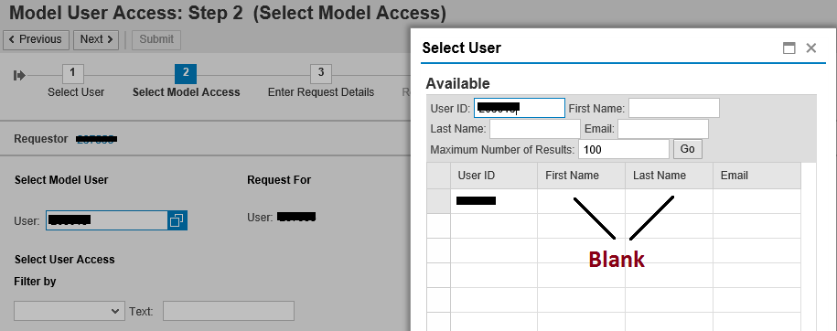Sort by First Name column header

(x=581, y=176)
